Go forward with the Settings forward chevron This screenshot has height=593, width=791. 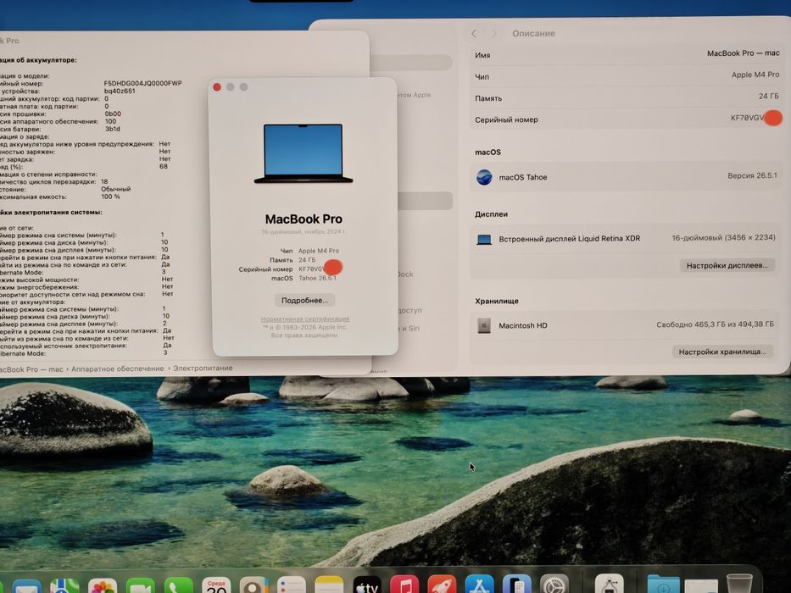tap(494, 33)
